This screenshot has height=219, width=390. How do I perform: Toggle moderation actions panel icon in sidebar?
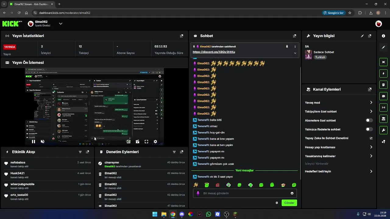(383, 85)
